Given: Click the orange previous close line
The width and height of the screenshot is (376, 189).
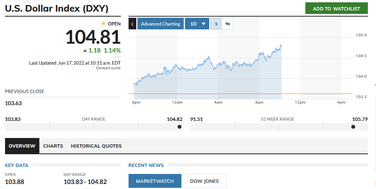Looking at the screenshot, I should point(241,94).
